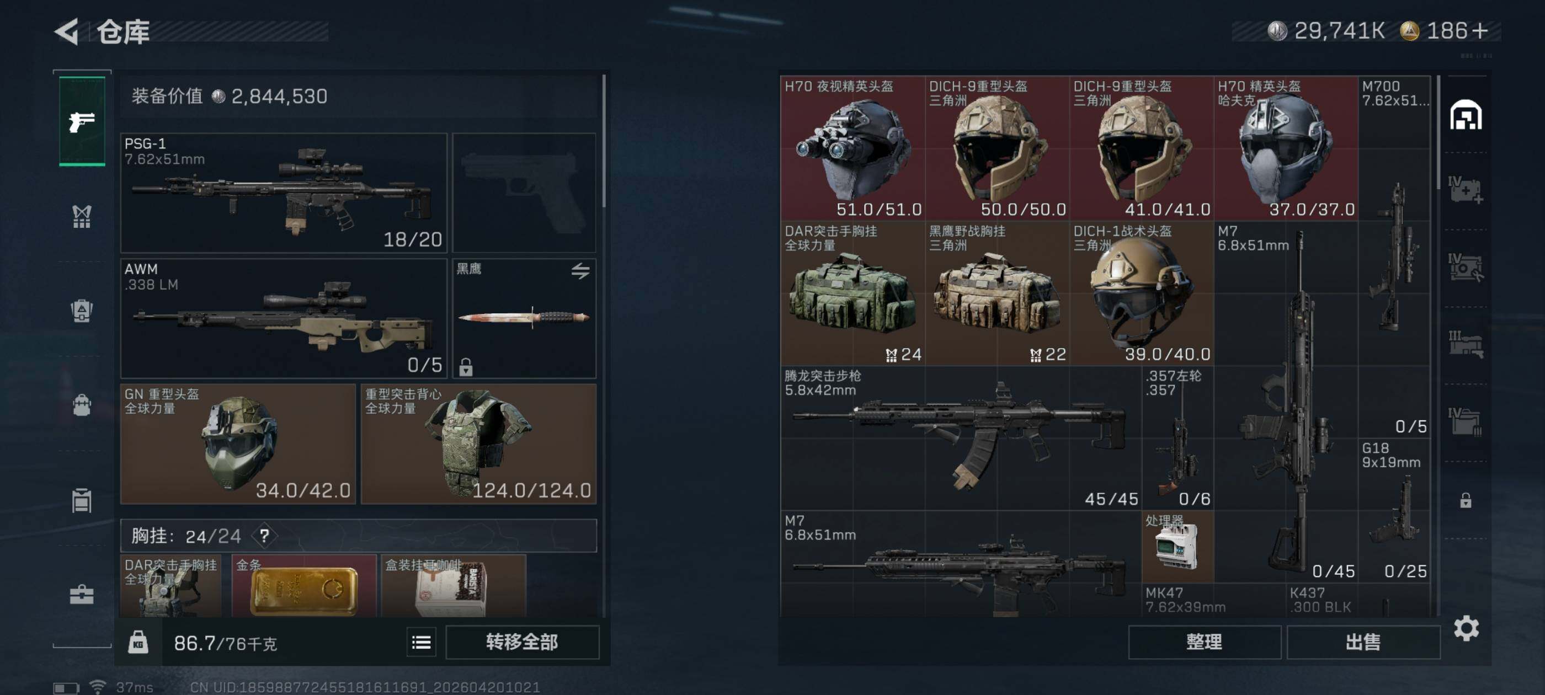
Task: Swap the 黑鹰 knife using swap arrows icon
Action: (580, 271)
